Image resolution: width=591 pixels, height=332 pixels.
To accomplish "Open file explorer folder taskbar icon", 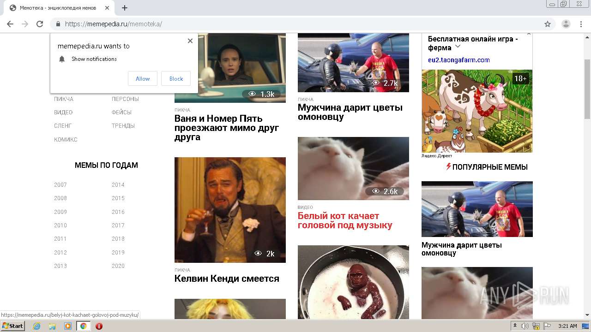I will pyautogui.click(x=52, y=326).
